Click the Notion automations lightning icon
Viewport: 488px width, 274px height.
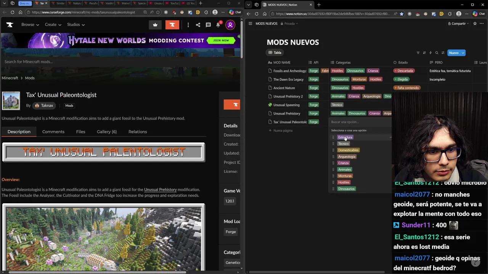[430, 53]
